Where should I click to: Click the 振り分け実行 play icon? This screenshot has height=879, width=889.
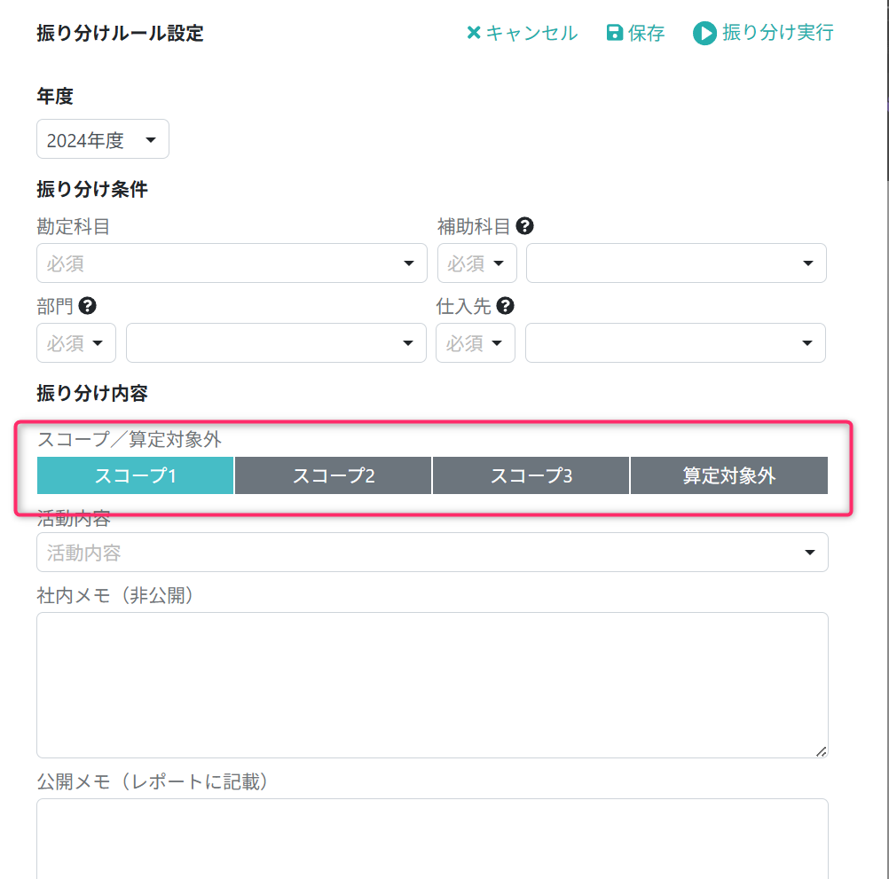[x=704, y=34]
